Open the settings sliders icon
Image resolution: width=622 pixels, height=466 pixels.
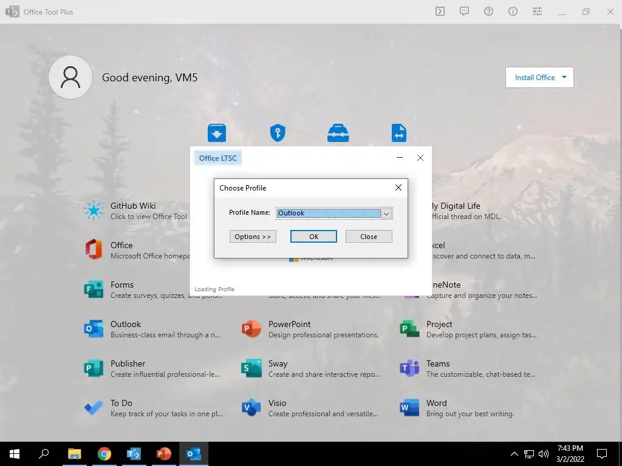click(537, 12)
